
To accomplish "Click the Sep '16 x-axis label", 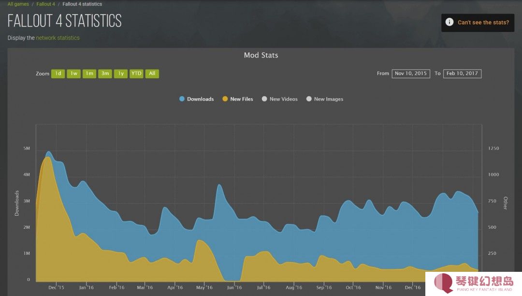I will coord(324,287).
